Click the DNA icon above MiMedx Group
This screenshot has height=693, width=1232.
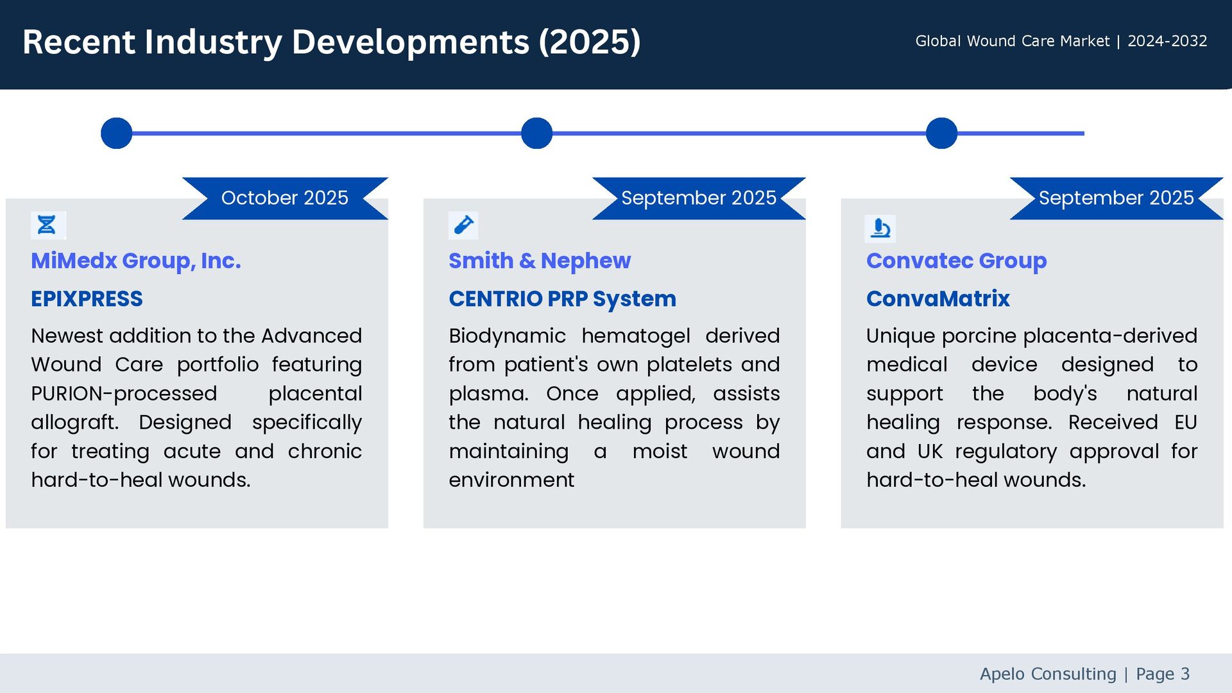click(47, 225)
